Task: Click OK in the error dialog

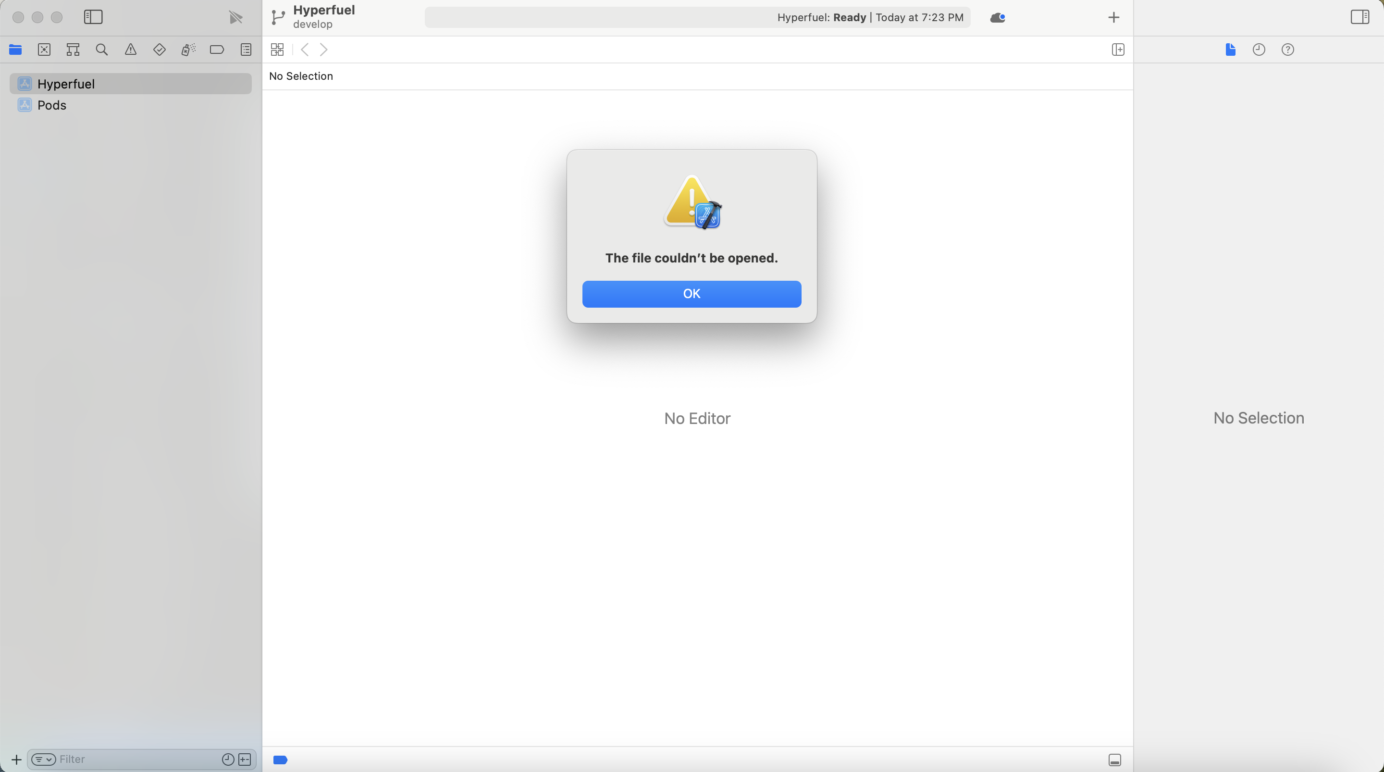Action: (x=692, y=294)
